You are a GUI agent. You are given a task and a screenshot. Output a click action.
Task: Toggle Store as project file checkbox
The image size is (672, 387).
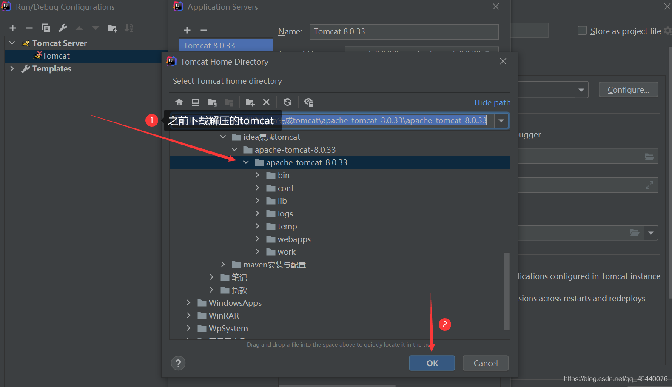(582, 31)
